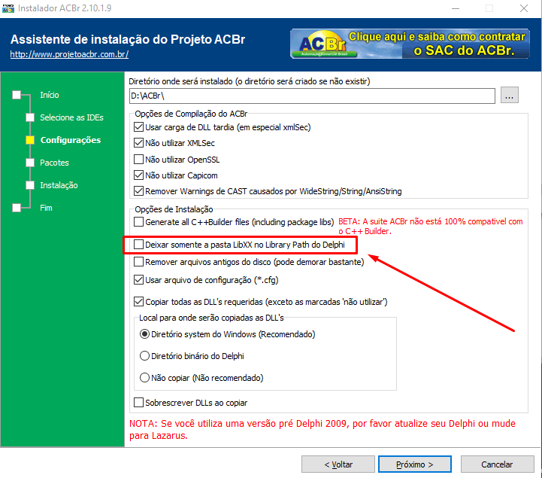The height and width of the screenshot is (478, 542).
Task: Select Diretório system do Windows radio
Action: (x=144, y=334)
